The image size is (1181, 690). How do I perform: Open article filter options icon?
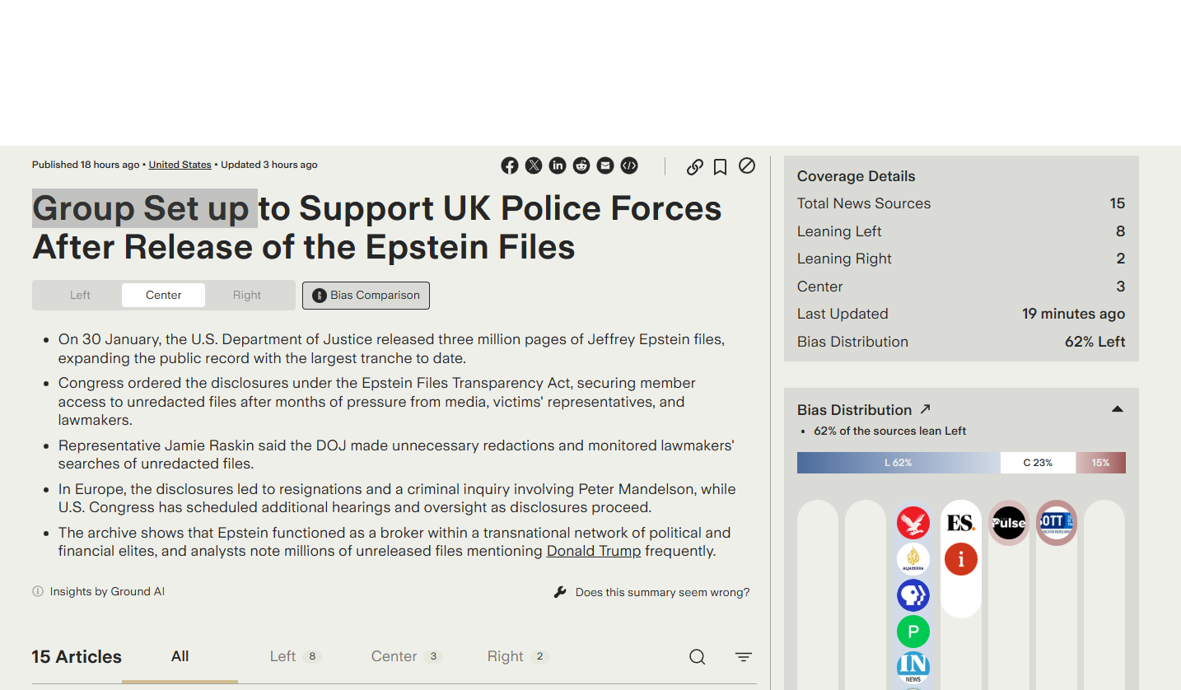[x=744, y=656]
